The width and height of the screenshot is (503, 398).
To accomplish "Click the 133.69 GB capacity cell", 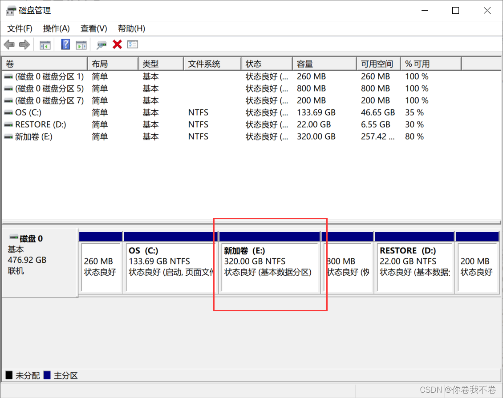I will (316, 113).
